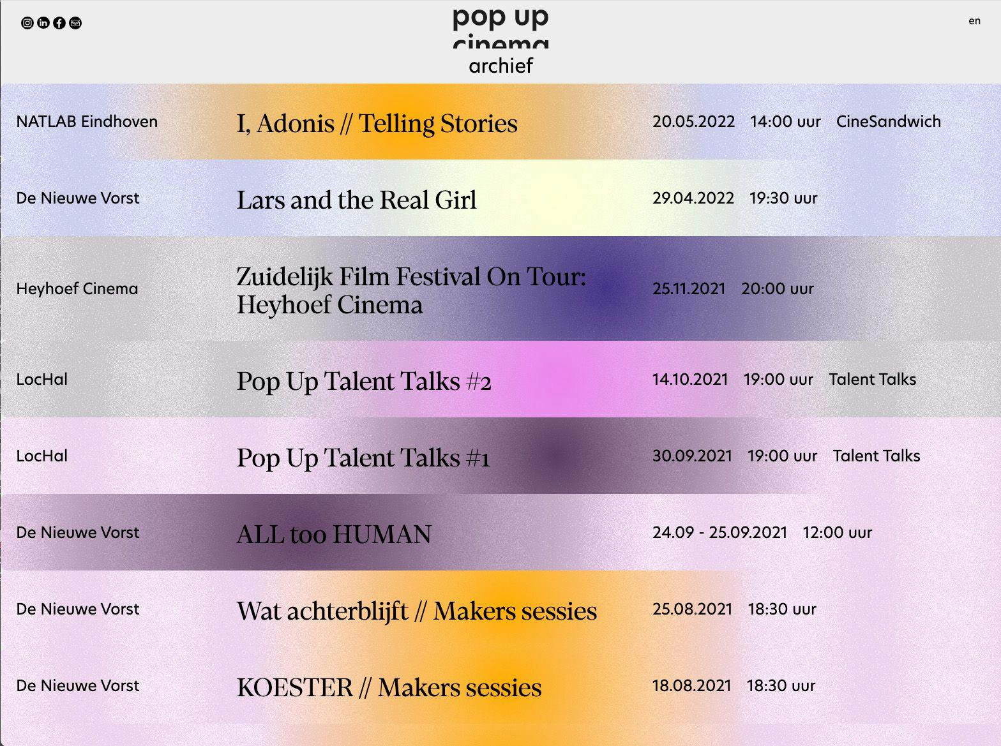Open 'I, Adonis // Telling Stories' event
The image size is (1001, 746).
pyautogui.click(x=377, y=123)
